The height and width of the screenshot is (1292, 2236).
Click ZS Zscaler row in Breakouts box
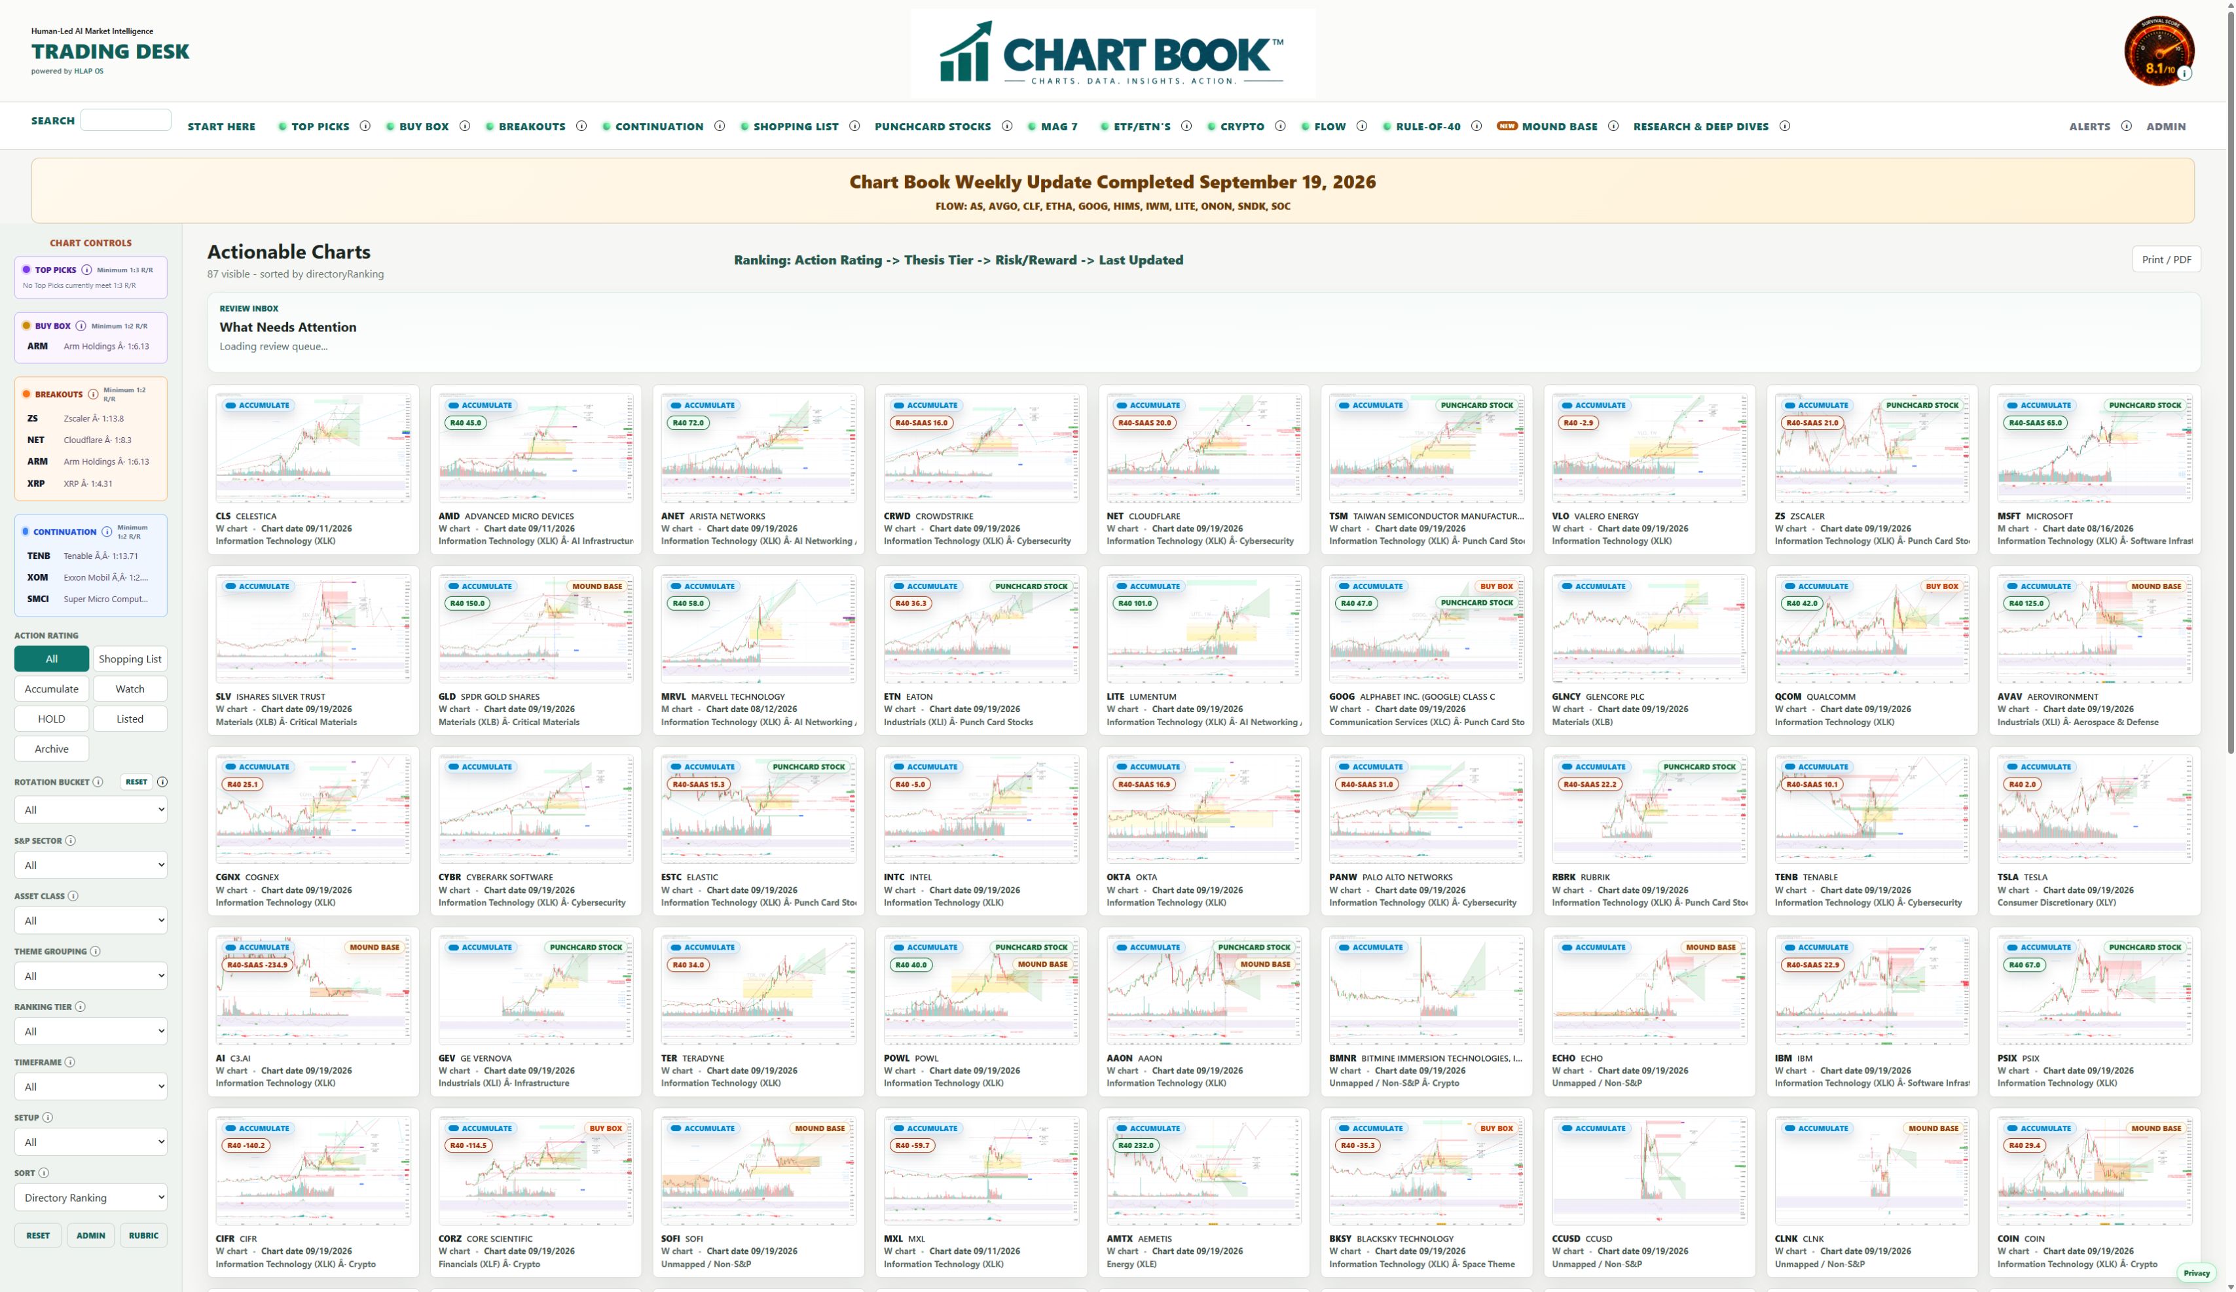click(x=90, y=418)
